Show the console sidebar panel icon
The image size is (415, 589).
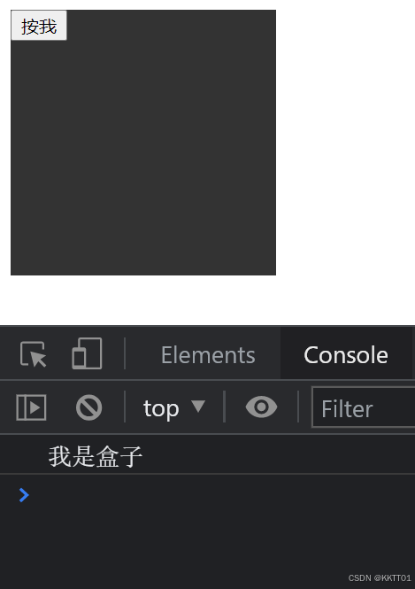pyautogui.click(x=31, y=407)
